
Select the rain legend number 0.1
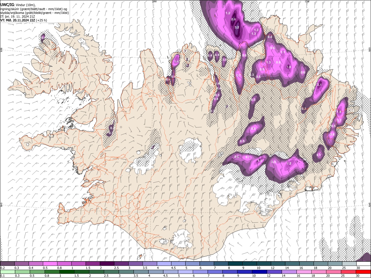point(2,276)
